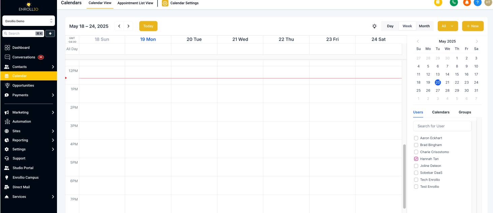This screenshot has height=213, width=493.
Task: Click the Payments icon in sidebar
Action: [x=7, y=95]
